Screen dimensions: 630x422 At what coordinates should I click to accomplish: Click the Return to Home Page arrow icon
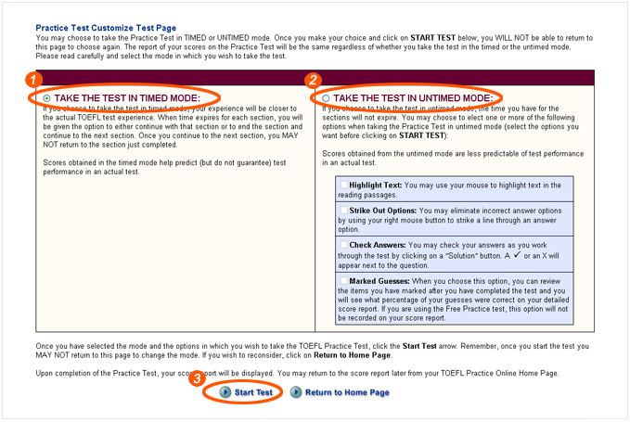(296, 392)
